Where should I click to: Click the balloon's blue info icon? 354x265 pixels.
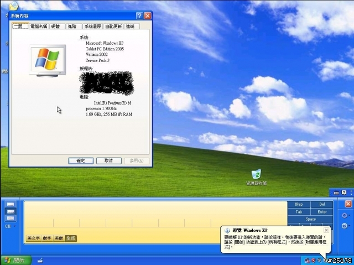click(227, 231)
